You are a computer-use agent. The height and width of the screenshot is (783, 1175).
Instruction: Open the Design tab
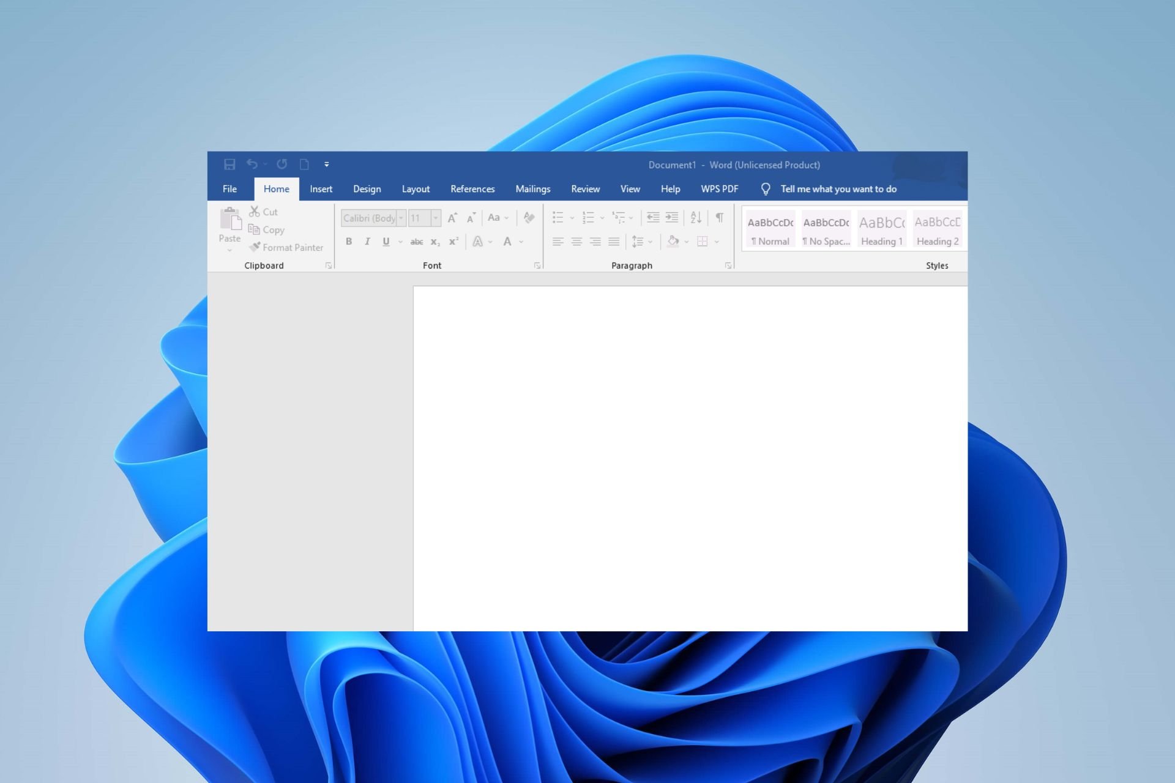[367, 189]
